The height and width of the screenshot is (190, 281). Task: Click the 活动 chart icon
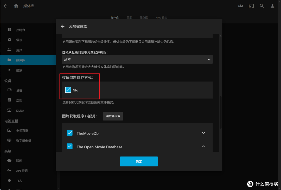coord(9,100)
